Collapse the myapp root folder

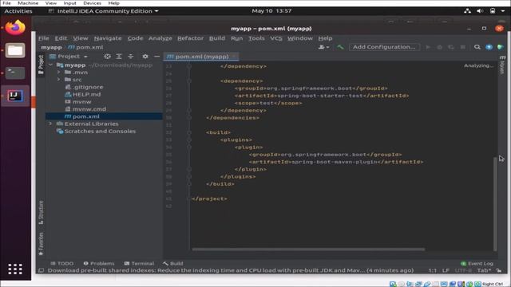(x=51, y=65)
